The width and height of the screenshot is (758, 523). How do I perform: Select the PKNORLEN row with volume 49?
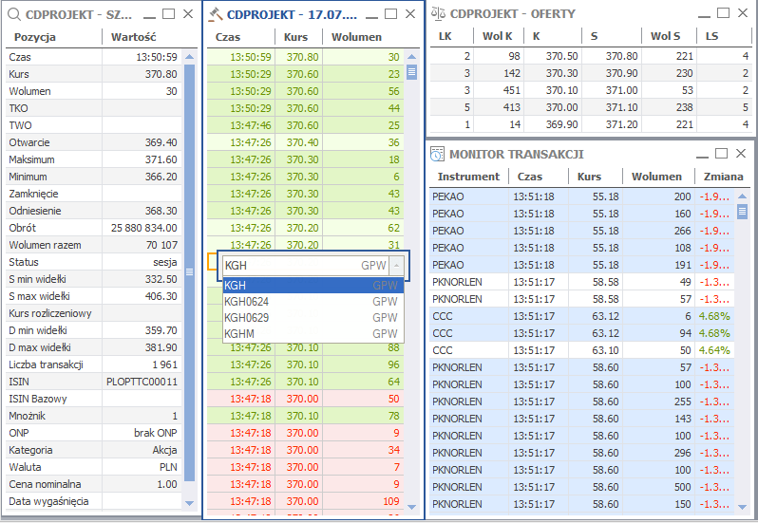(x=582, y=282)
